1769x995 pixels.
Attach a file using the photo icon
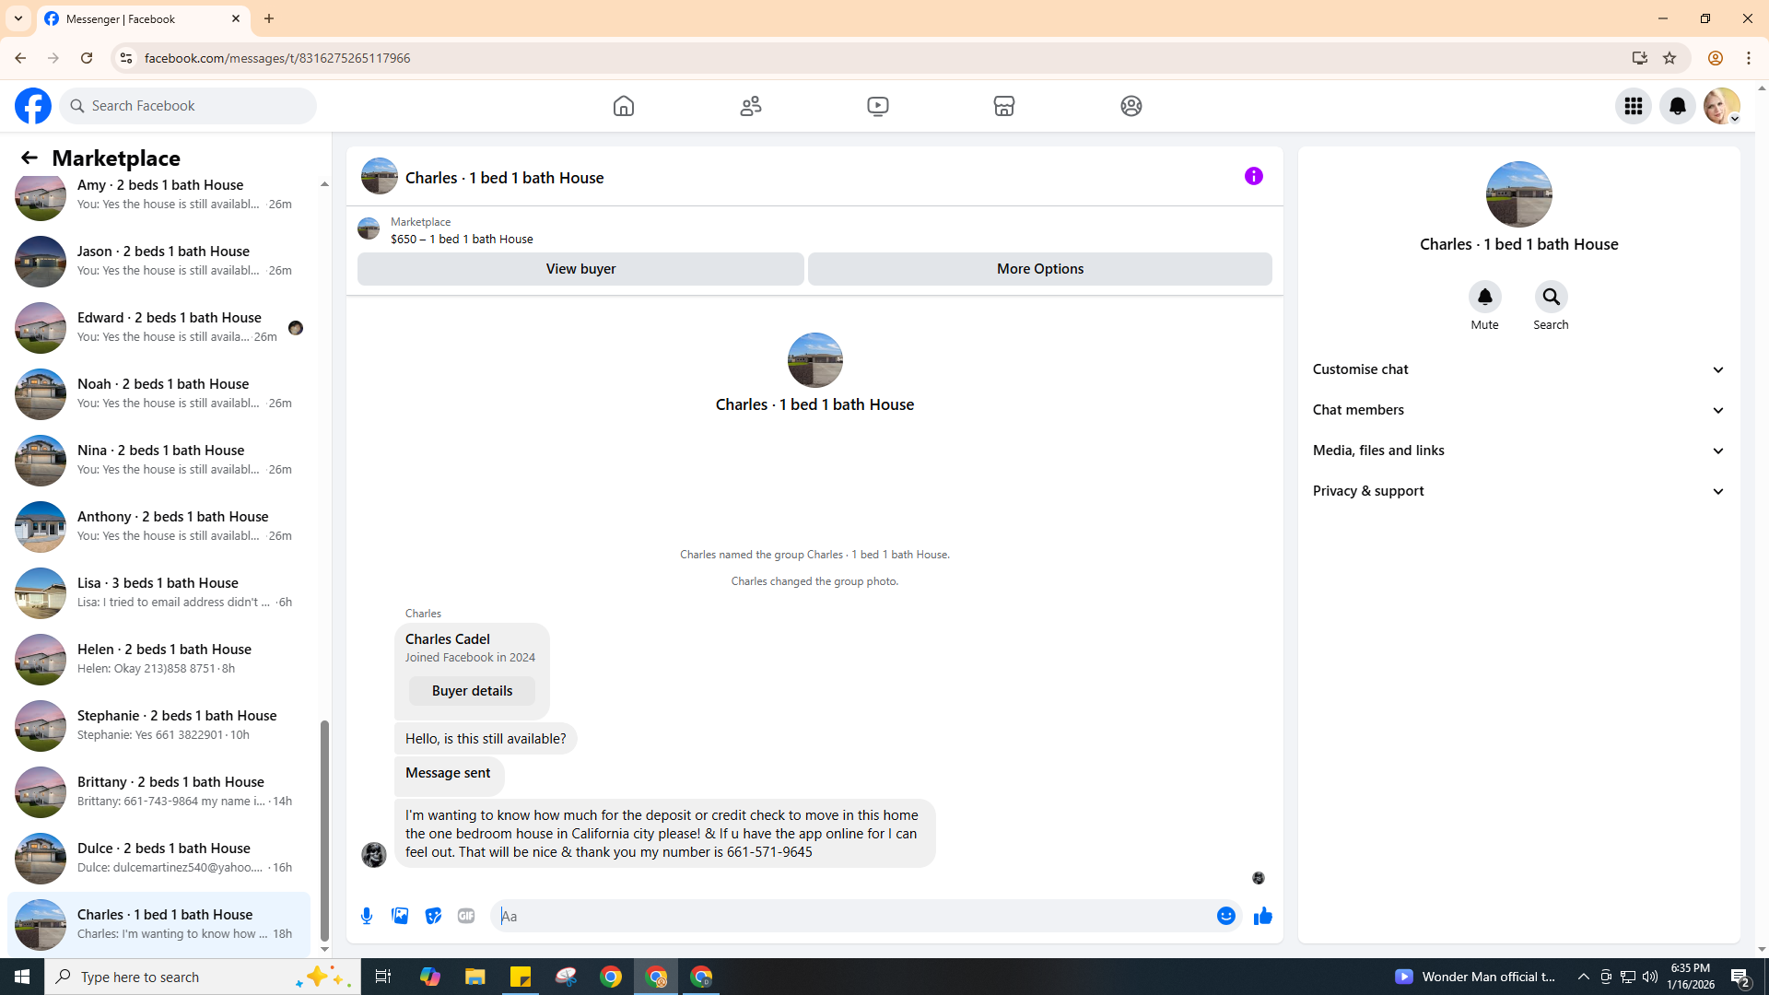(400, 916)
